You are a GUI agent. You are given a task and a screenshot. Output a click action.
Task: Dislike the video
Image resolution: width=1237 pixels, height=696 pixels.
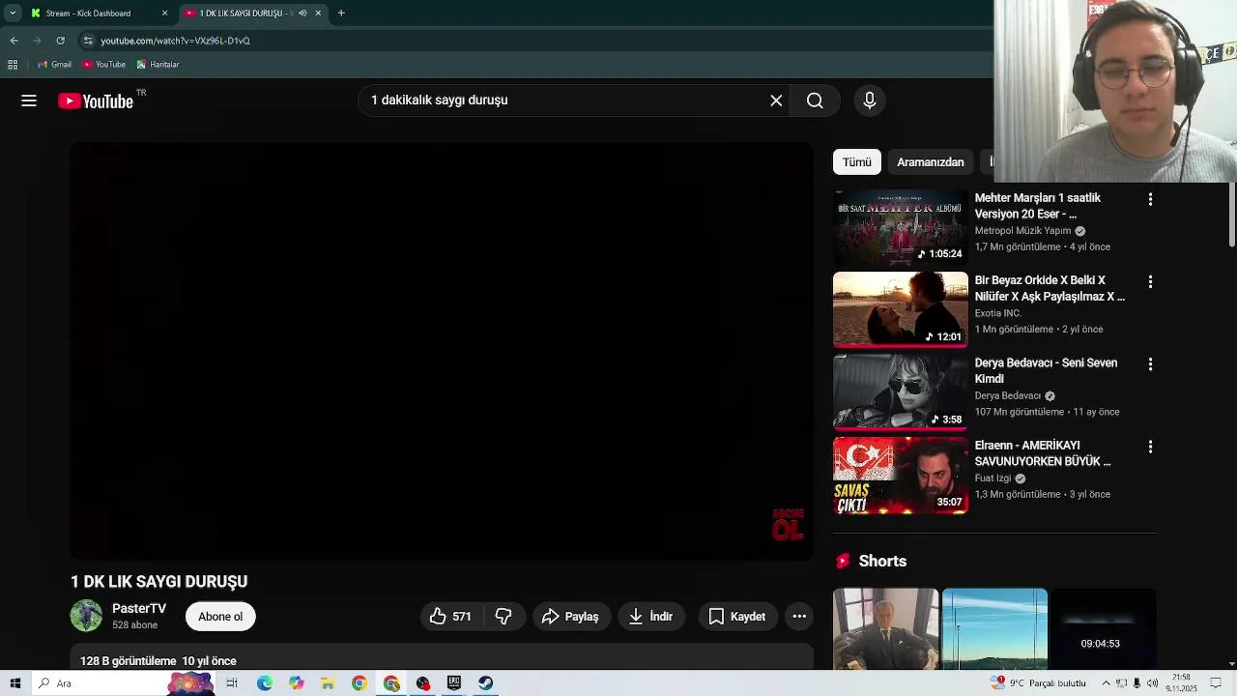(503, 616)
